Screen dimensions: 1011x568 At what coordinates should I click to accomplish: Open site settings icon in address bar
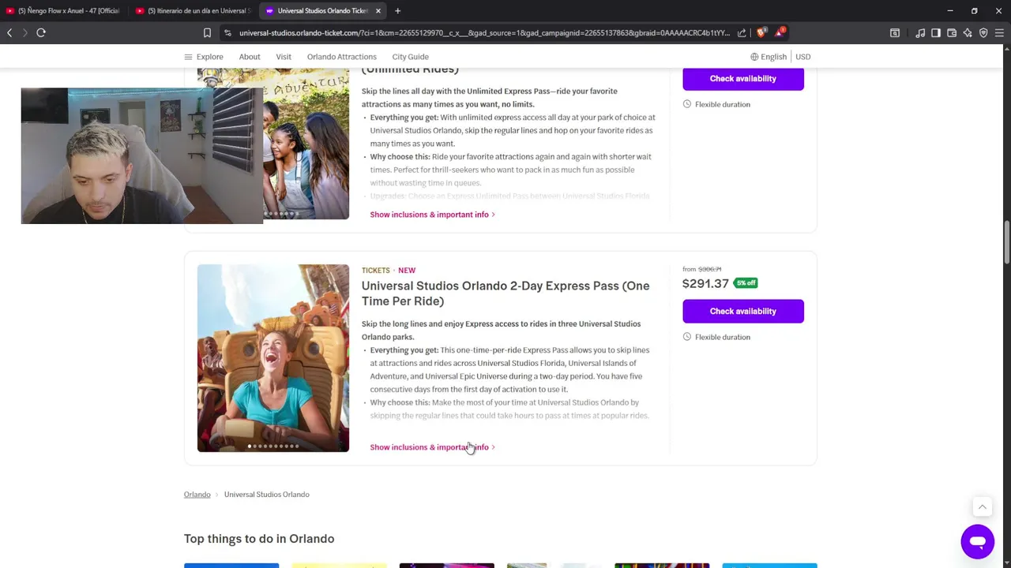pyautogui.click(x=227, y=33)
